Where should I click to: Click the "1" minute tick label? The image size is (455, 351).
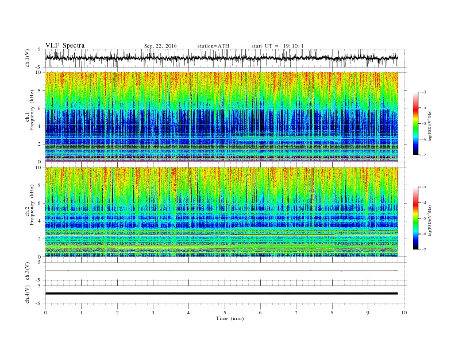tap(82, 313)
